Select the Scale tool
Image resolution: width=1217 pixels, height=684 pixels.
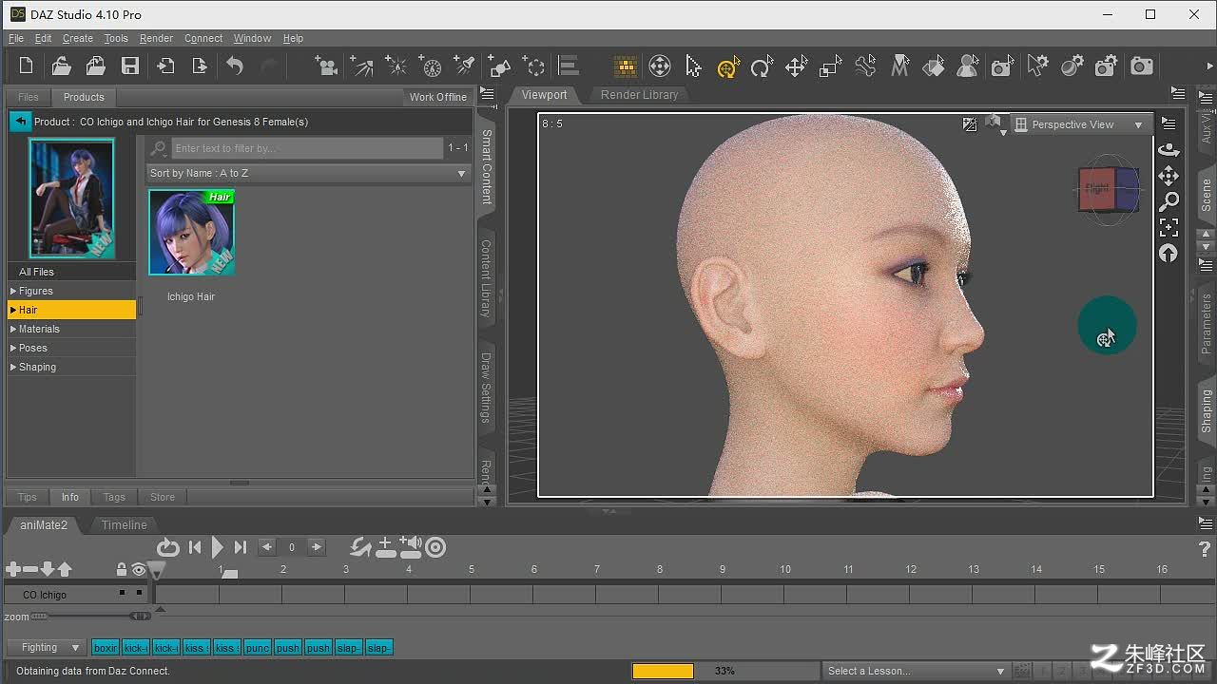(x=830, y=66)
